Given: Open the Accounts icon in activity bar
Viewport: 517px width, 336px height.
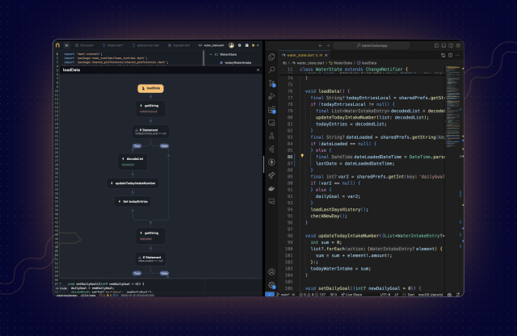Looking at the screenshot, I should pos(271,272).
